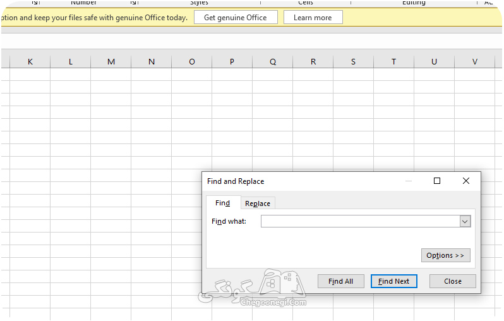Focus the Find what input field
504x321 pixels.
point(361,221)
